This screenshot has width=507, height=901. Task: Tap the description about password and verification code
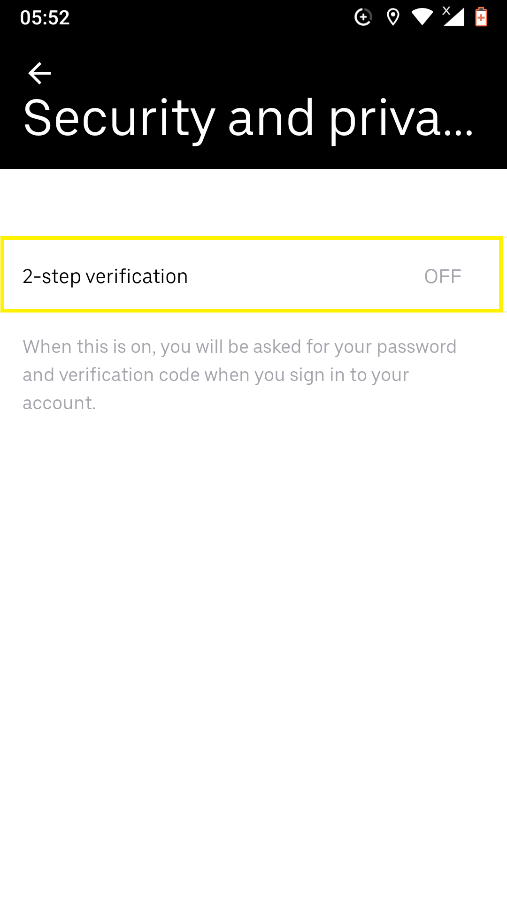pos(239,375)
